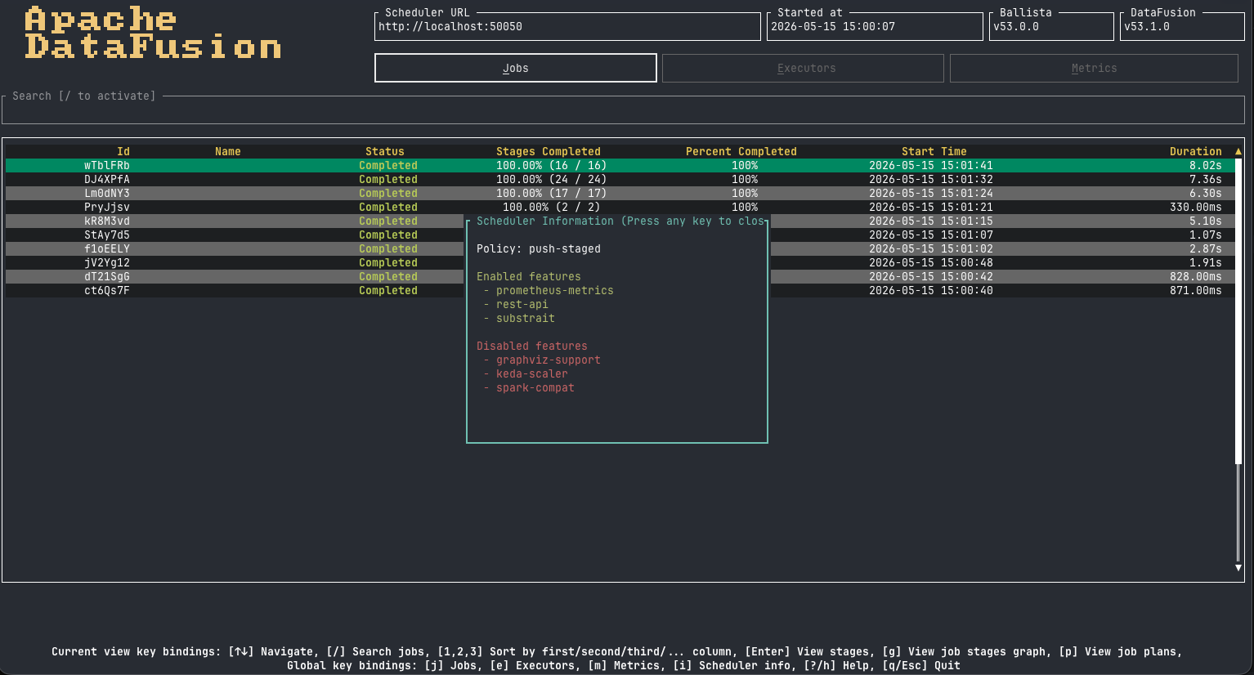Click the Name column header

[228, 151]
